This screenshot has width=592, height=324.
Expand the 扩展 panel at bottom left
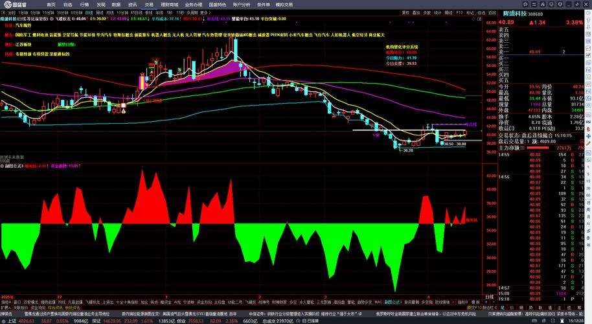(x=6, y=308)
